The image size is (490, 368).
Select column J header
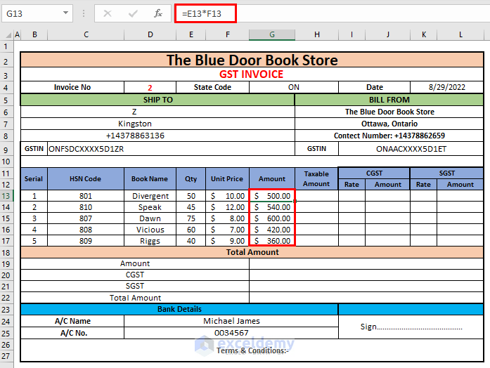tap(388, 34)
